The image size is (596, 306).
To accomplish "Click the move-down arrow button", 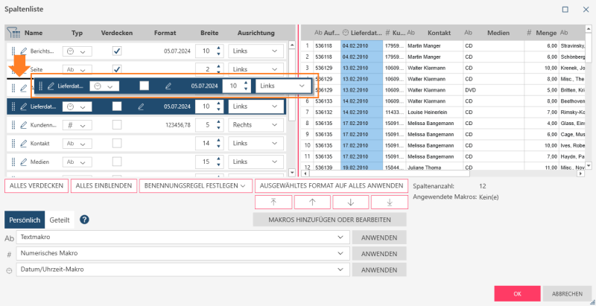I will tap(350, 202).
